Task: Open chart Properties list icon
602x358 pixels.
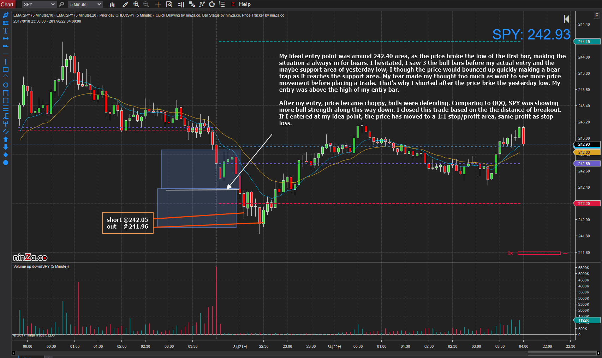Action: pyautogui.click(x=222, y=4)
